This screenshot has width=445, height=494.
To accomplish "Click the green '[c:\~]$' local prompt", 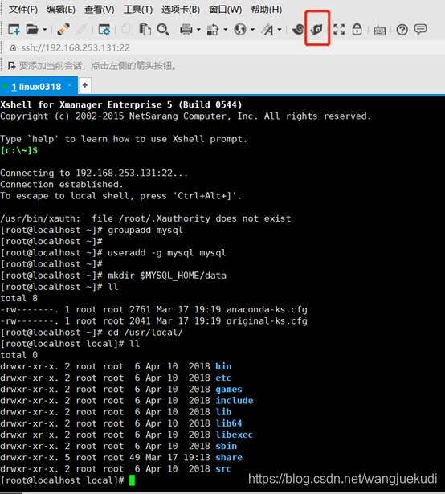I will pyautogui.click(x=19, y=150).
